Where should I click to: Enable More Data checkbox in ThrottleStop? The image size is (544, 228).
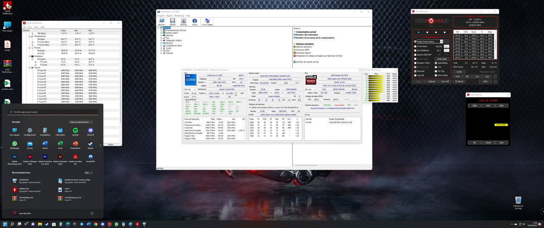point(435,75)
